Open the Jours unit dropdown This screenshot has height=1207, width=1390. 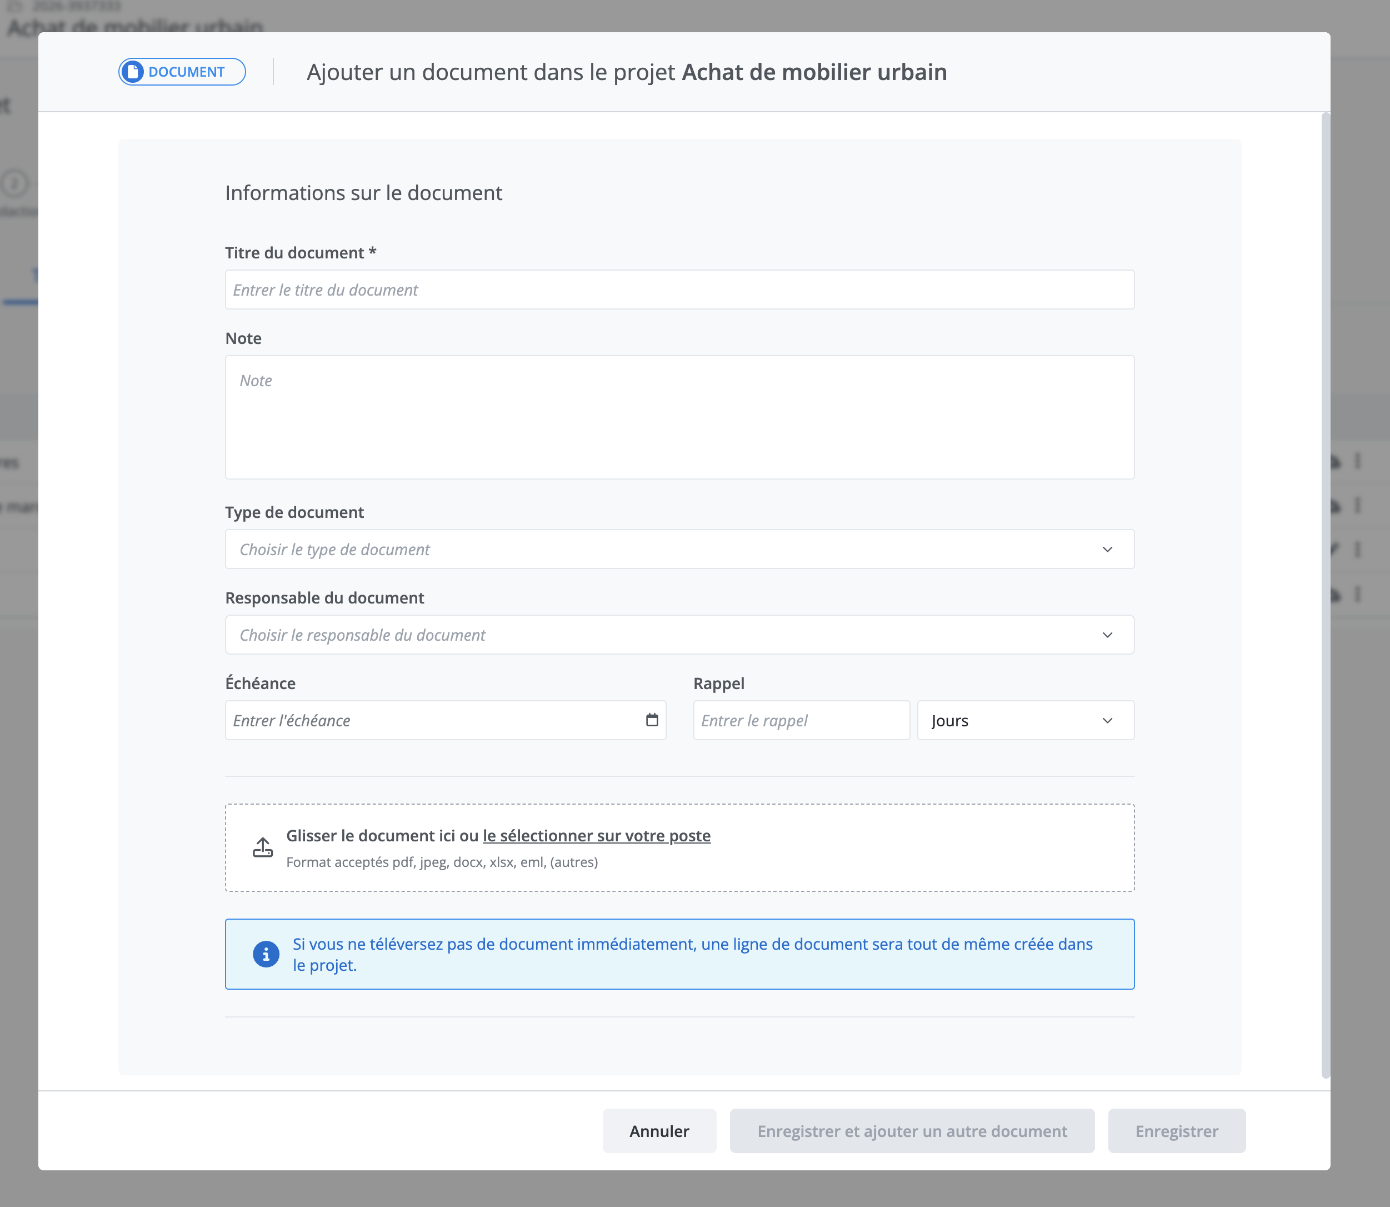[x=1026, y=720]
